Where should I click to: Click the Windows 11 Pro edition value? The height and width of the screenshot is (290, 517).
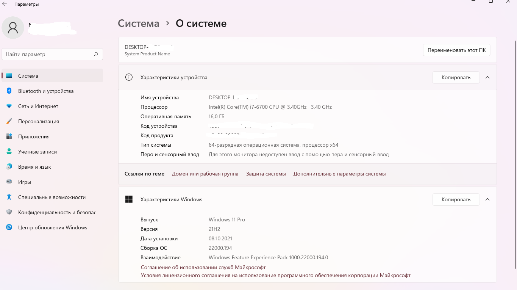coord(227,220)
